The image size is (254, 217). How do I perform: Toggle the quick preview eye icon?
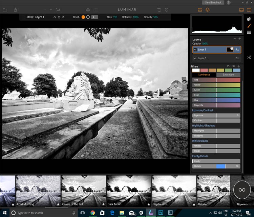[88, 10]
